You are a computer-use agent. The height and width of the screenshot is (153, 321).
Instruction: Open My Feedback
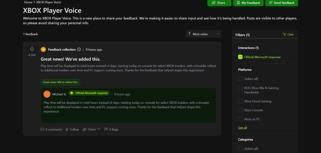(248, 3)
